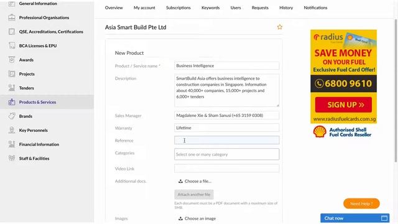
Task: Click the Shell logo in the advertisement
Action: click(x=320, y=132)
